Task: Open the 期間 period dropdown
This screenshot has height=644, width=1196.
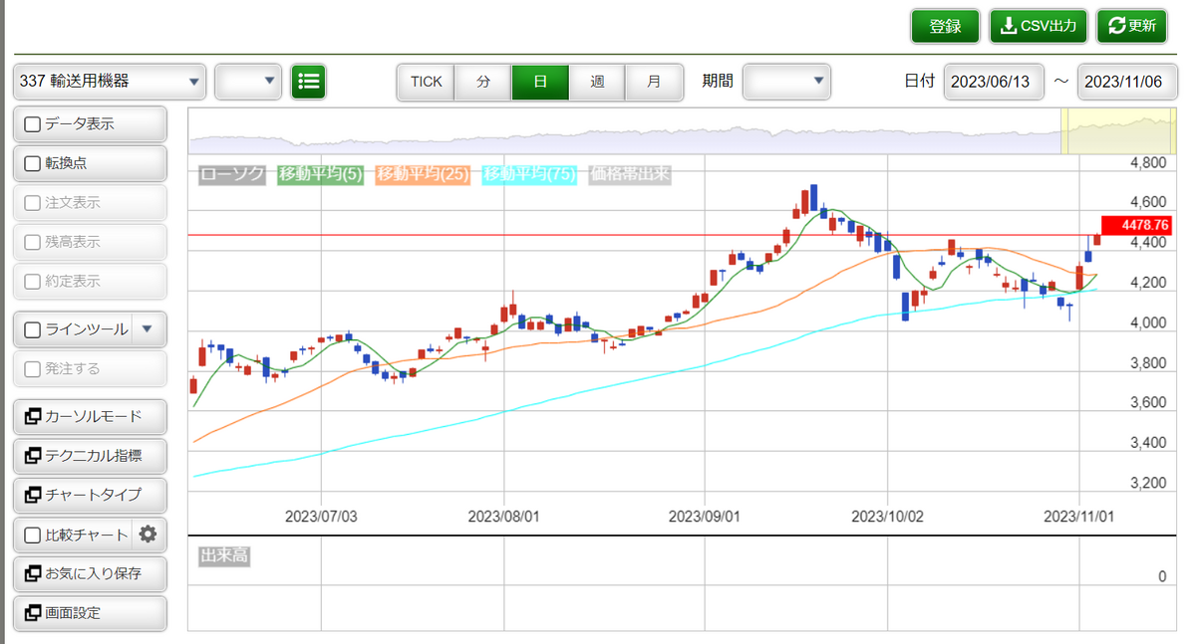Action: 786,82
